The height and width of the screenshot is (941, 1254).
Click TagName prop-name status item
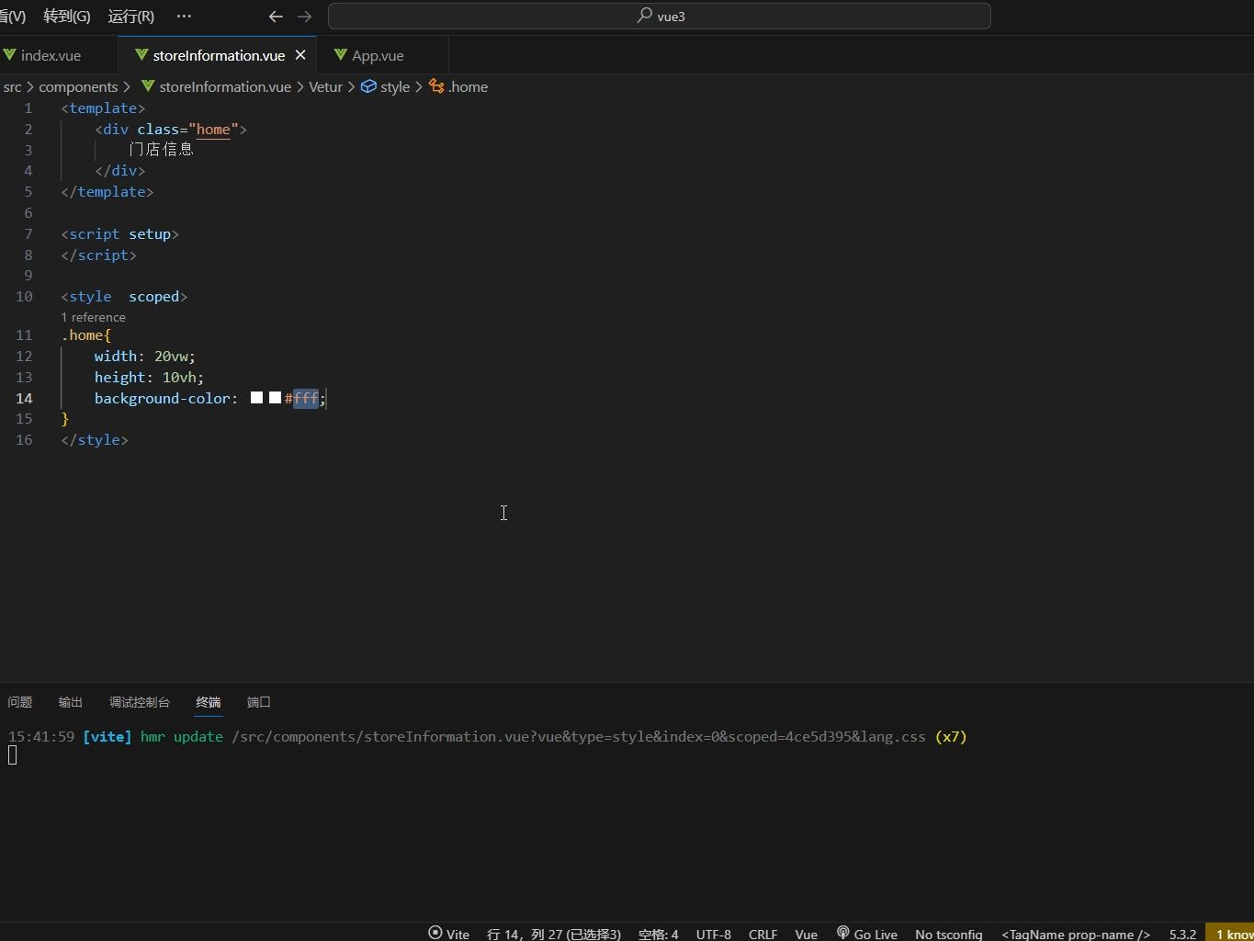point(1076,934)
